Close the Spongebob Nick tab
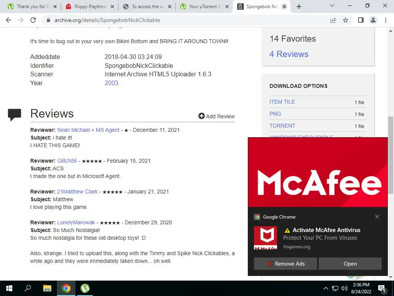Image resolution: width=394 pixels, height=296 pixels. tap(284, 7)
